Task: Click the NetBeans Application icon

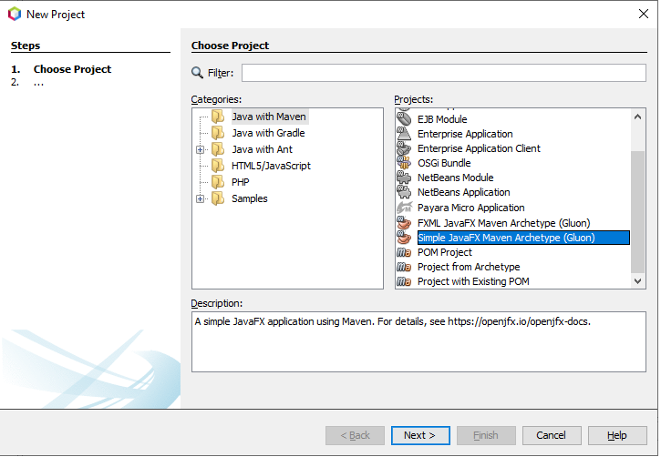Action: point(404,192)
